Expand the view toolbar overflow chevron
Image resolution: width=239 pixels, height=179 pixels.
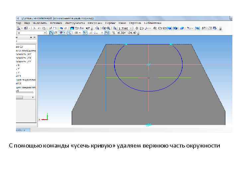click(x=220, y=29)
